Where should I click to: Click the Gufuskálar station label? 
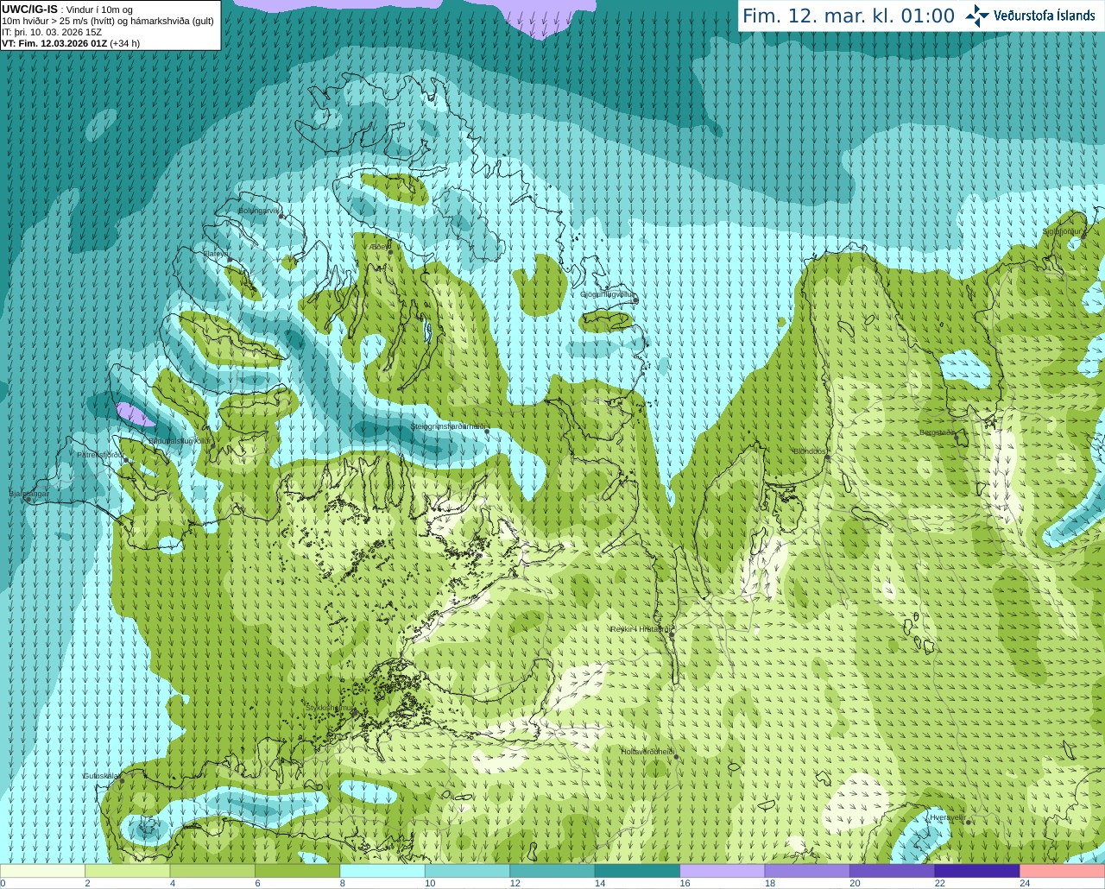102,776
